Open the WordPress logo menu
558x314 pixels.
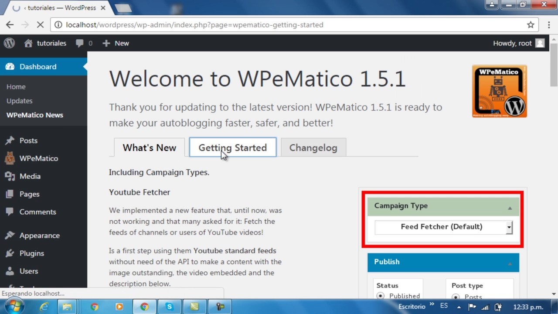coord(9,43)
